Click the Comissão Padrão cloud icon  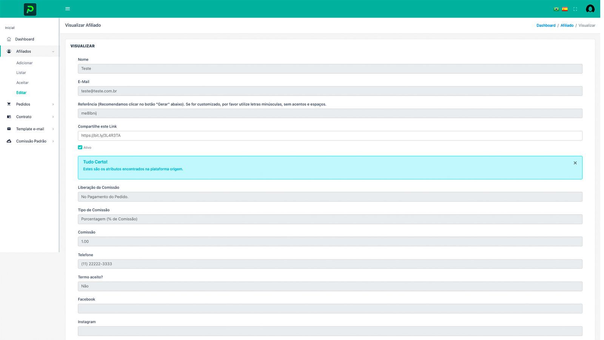9,141
